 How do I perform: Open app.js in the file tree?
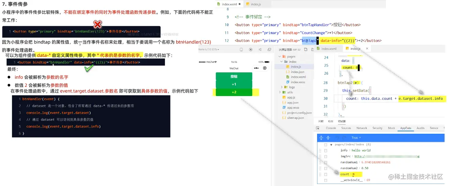click(291, 97)
